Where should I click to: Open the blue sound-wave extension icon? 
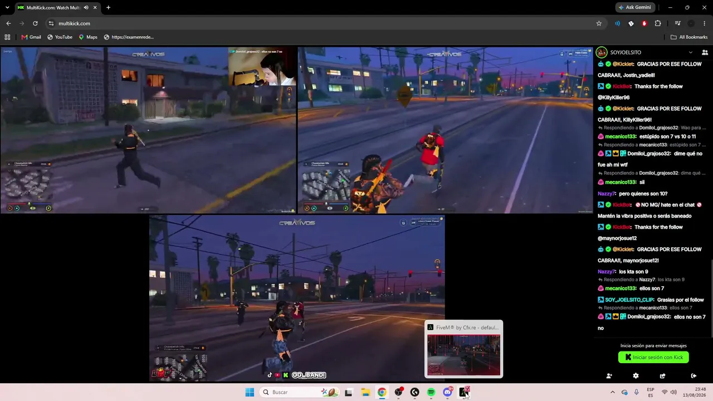[x=617, y=23]
